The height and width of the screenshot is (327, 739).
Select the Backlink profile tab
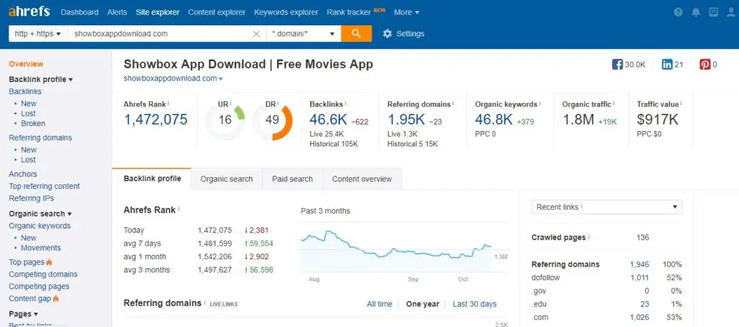[152, 179]
